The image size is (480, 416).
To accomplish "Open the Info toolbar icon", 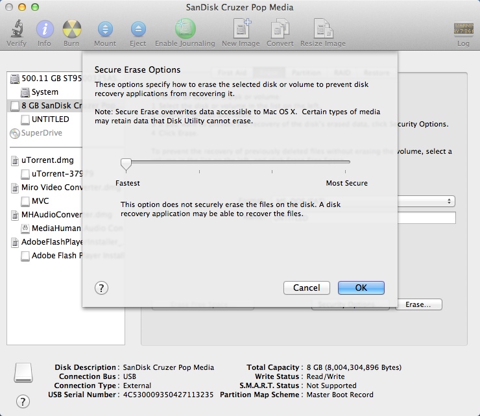I will tap(45, 29).
